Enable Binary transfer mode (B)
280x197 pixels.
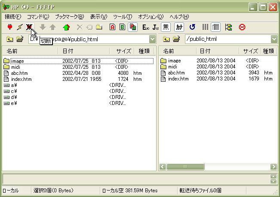pos(123,27)
